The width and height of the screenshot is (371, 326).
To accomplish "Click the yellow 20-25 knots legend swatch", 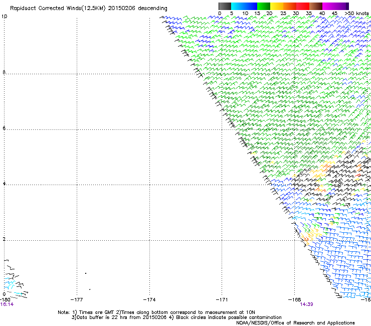I will [277, 6].
